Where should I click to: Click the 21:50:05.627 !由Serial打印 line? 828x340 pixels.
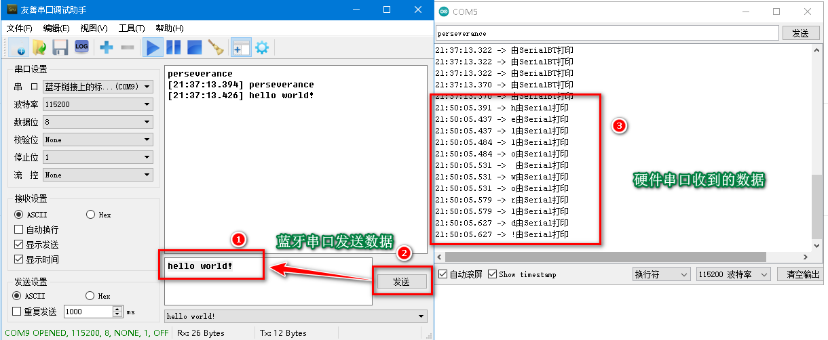point(502,234)
